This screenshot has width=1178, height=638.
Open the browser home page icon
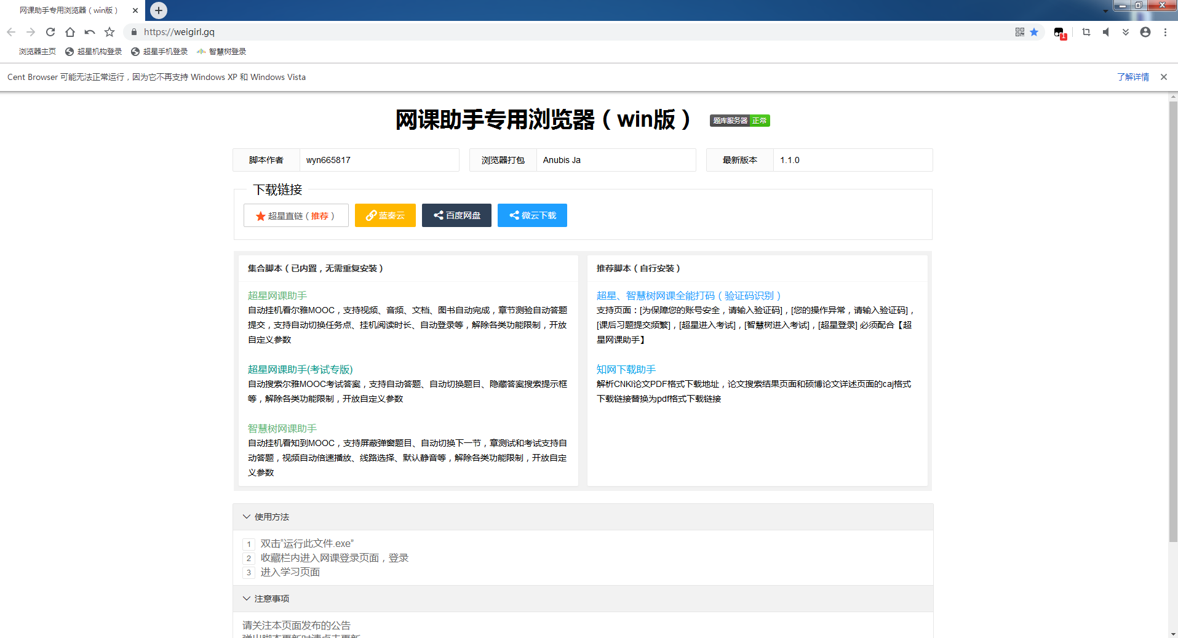pyautogui.click(x=70, y=32)
